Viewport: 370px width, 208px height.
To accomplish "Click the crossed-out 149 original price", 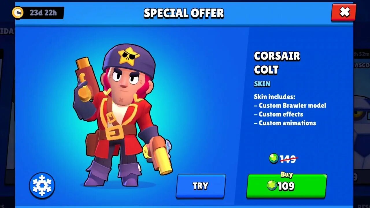I will coord(288,159).
